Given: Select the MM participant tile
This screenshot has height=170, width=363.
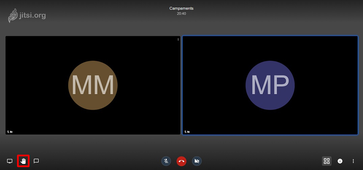Looking at the screenshot, I should point(93,85).
